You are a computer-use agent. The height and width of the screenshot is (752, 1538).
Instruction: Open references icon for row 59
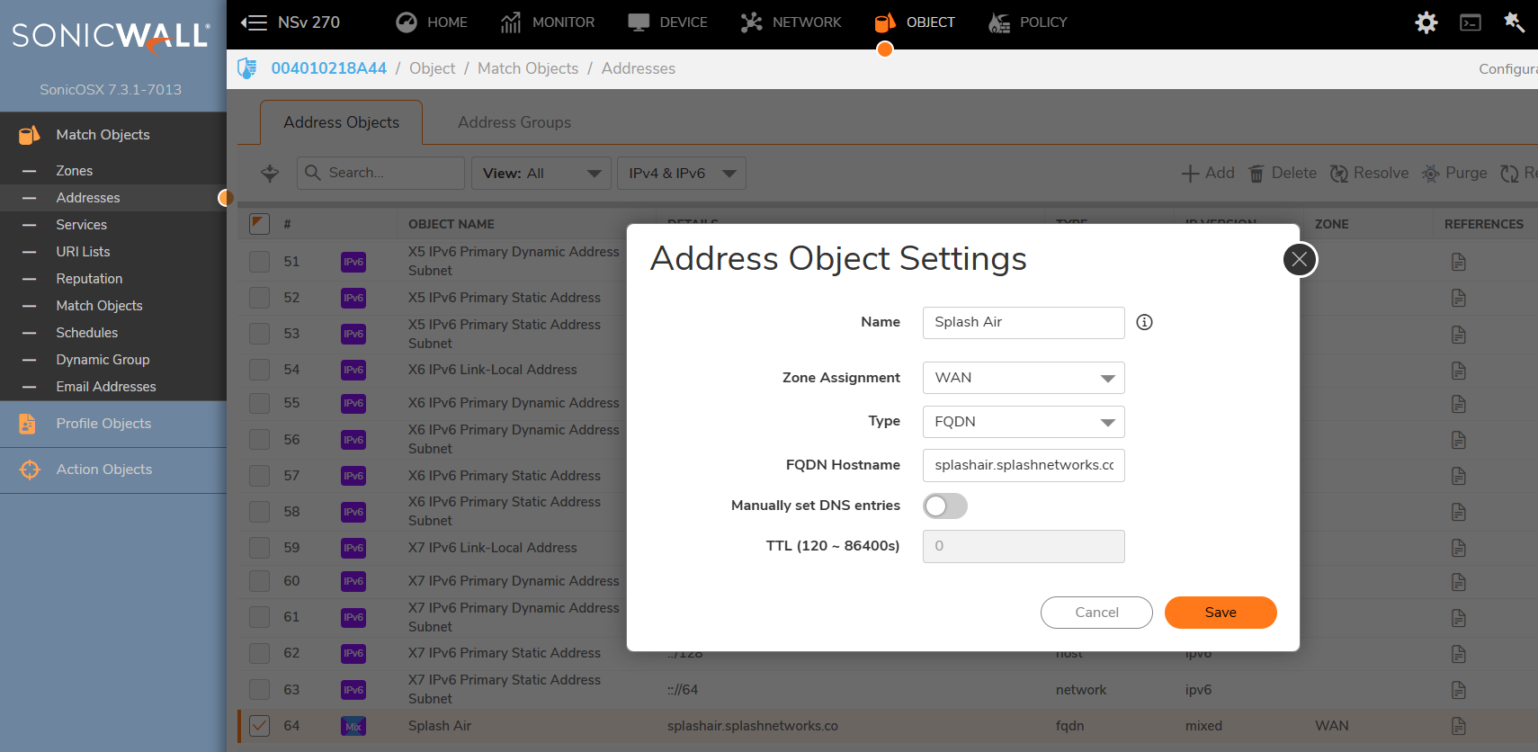point(1459,548)
